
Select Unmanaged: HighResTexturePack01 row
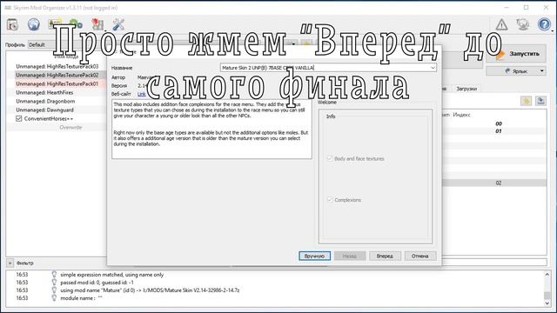tap(57, 83)
